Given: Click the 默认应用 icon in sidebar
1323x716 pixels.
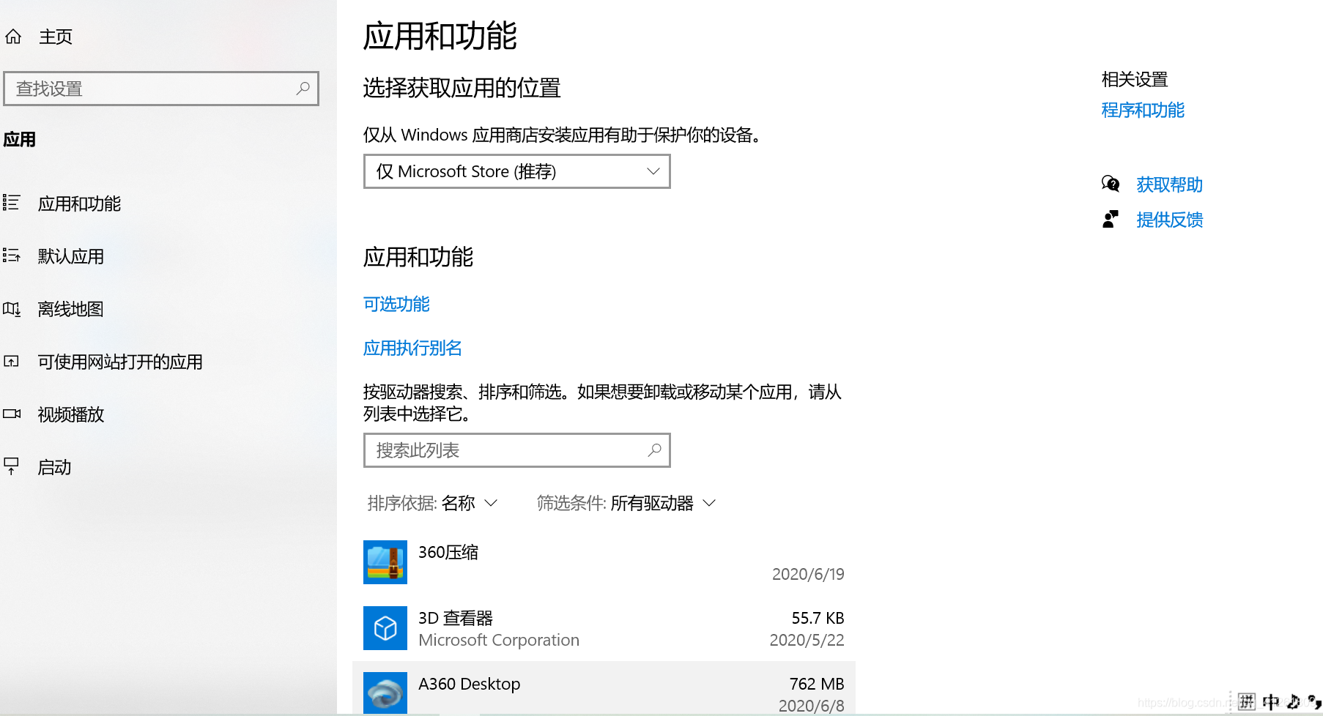Looking at the screenshot, I should coord(11,256).
